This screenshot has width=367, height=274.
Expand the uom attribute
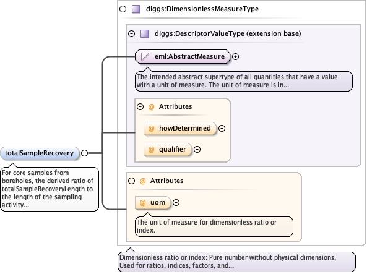point(176,203)
